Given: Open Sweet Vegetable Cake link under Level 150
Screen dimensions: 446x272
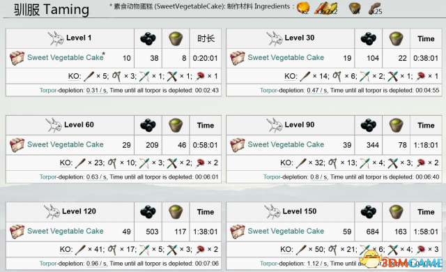Looking at the screenshot, I should [x=286, y=231].
